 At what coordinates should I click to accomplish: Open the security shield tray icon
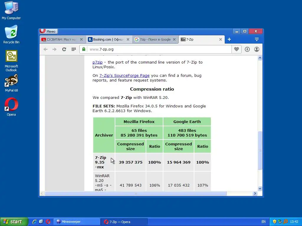click(275, 222)
